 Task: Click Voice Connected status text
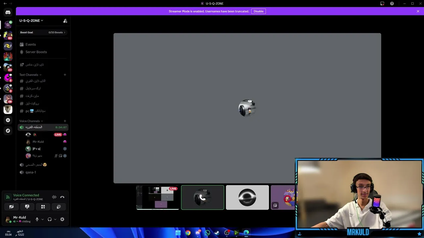pos(26,195)
